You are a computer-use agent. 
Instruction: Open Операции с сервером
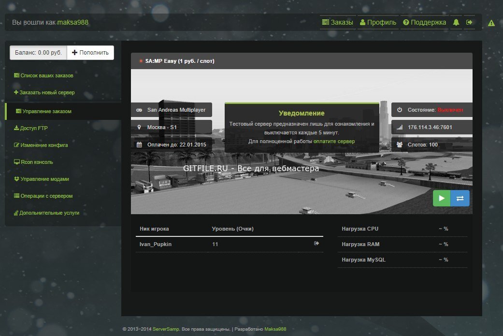tap(43, 196)
